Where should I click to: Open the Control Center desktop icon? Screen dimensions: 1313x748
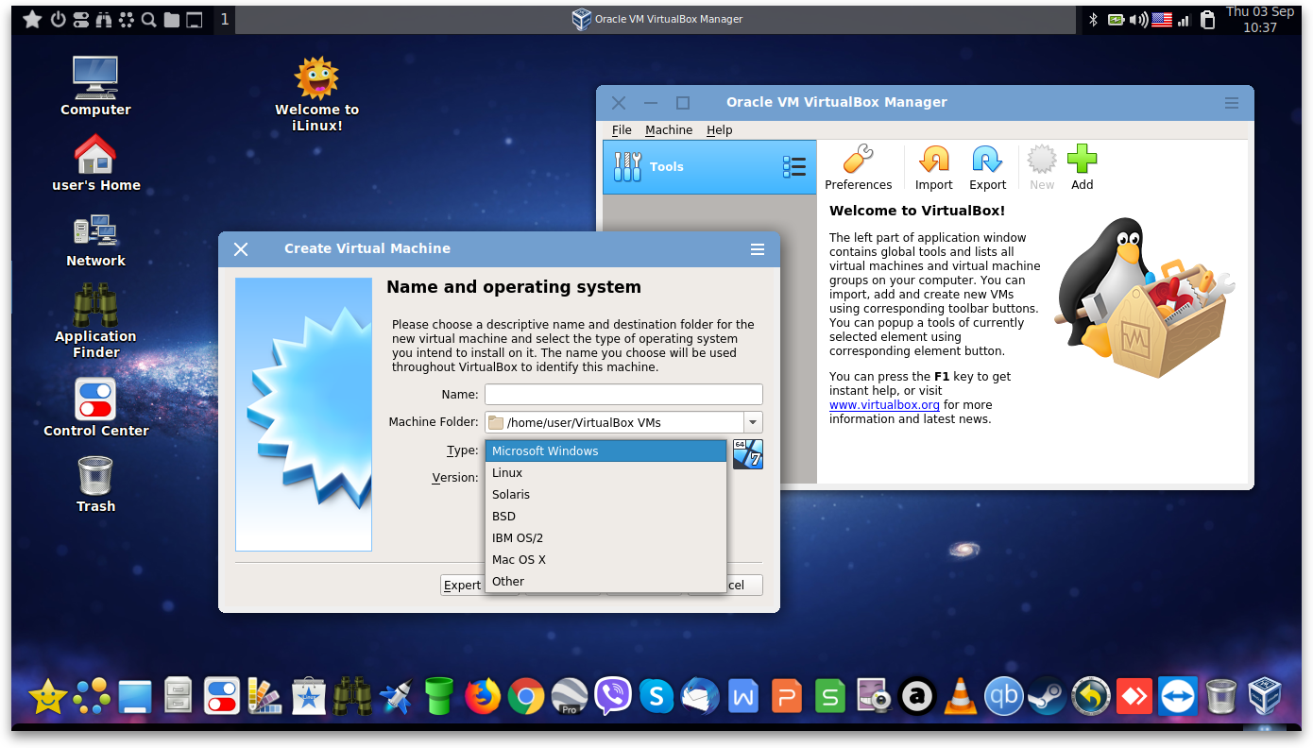[95, 407]
